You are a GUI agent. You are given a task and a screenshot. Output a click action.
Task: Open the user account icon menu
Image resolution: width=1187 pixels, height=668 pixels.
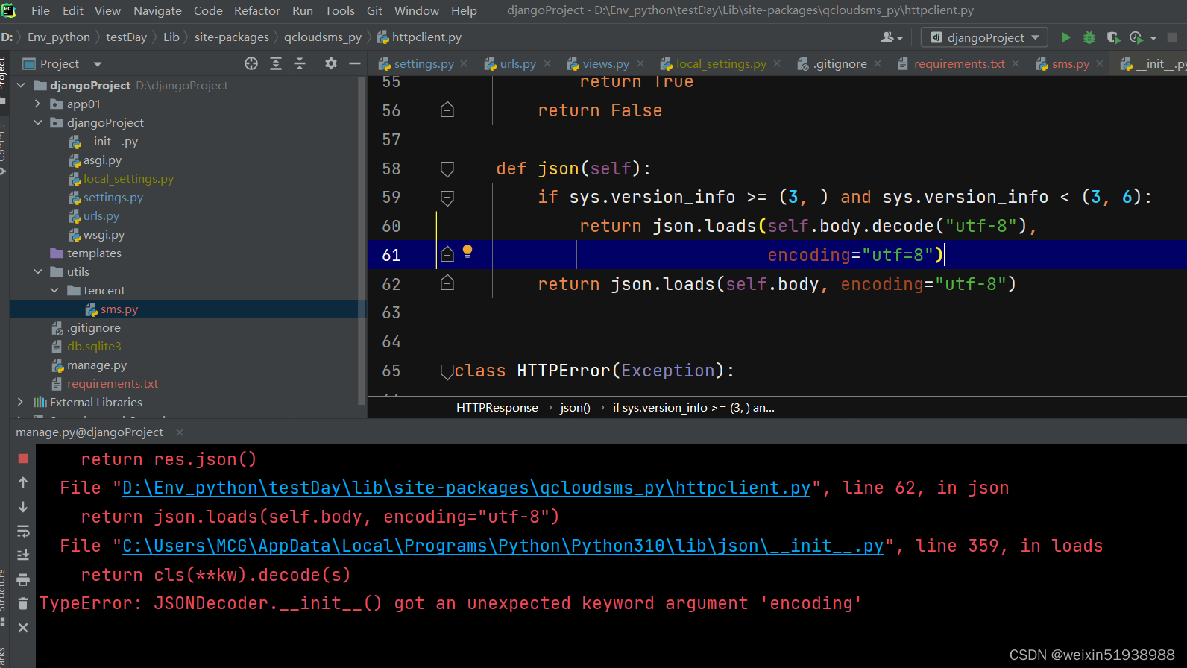pos(892,37)
